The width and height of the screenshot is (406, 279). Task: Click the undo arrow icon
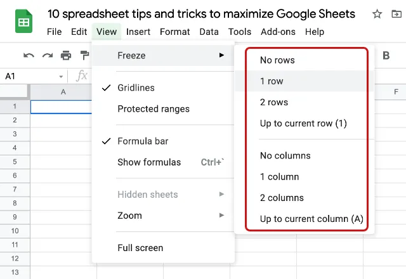click(x=29, y=55)
